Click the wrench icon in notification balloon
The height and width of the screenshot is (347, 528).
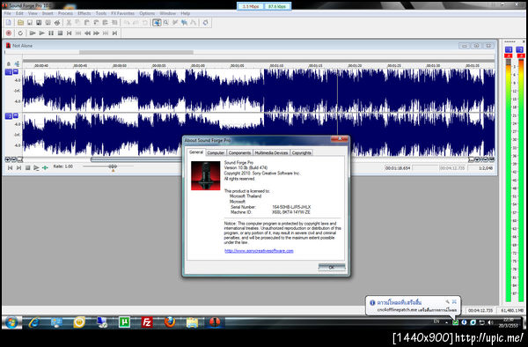coord(447,301)
